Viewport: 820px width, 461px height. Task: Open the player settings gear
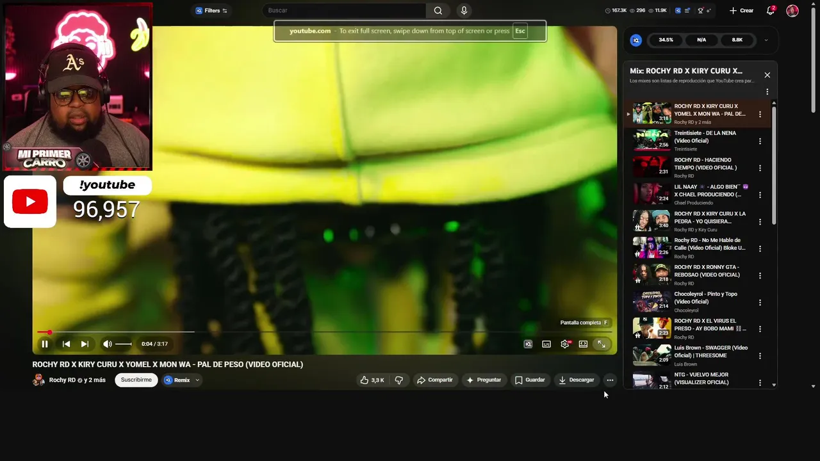[x=565, y=344]
